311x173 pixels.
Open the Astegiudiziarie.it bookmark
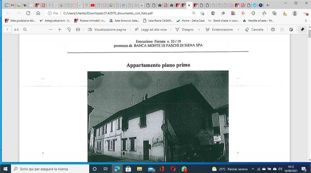coord(55,21)
